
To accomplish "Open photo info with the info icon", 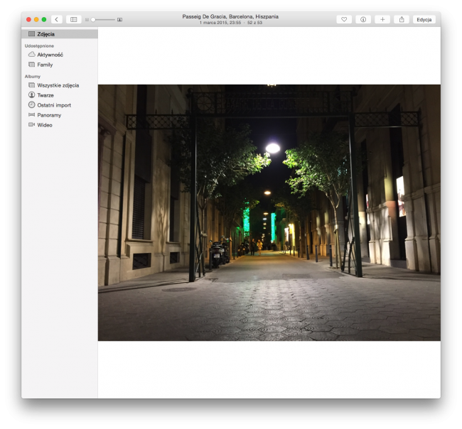I will coord(363,19).
